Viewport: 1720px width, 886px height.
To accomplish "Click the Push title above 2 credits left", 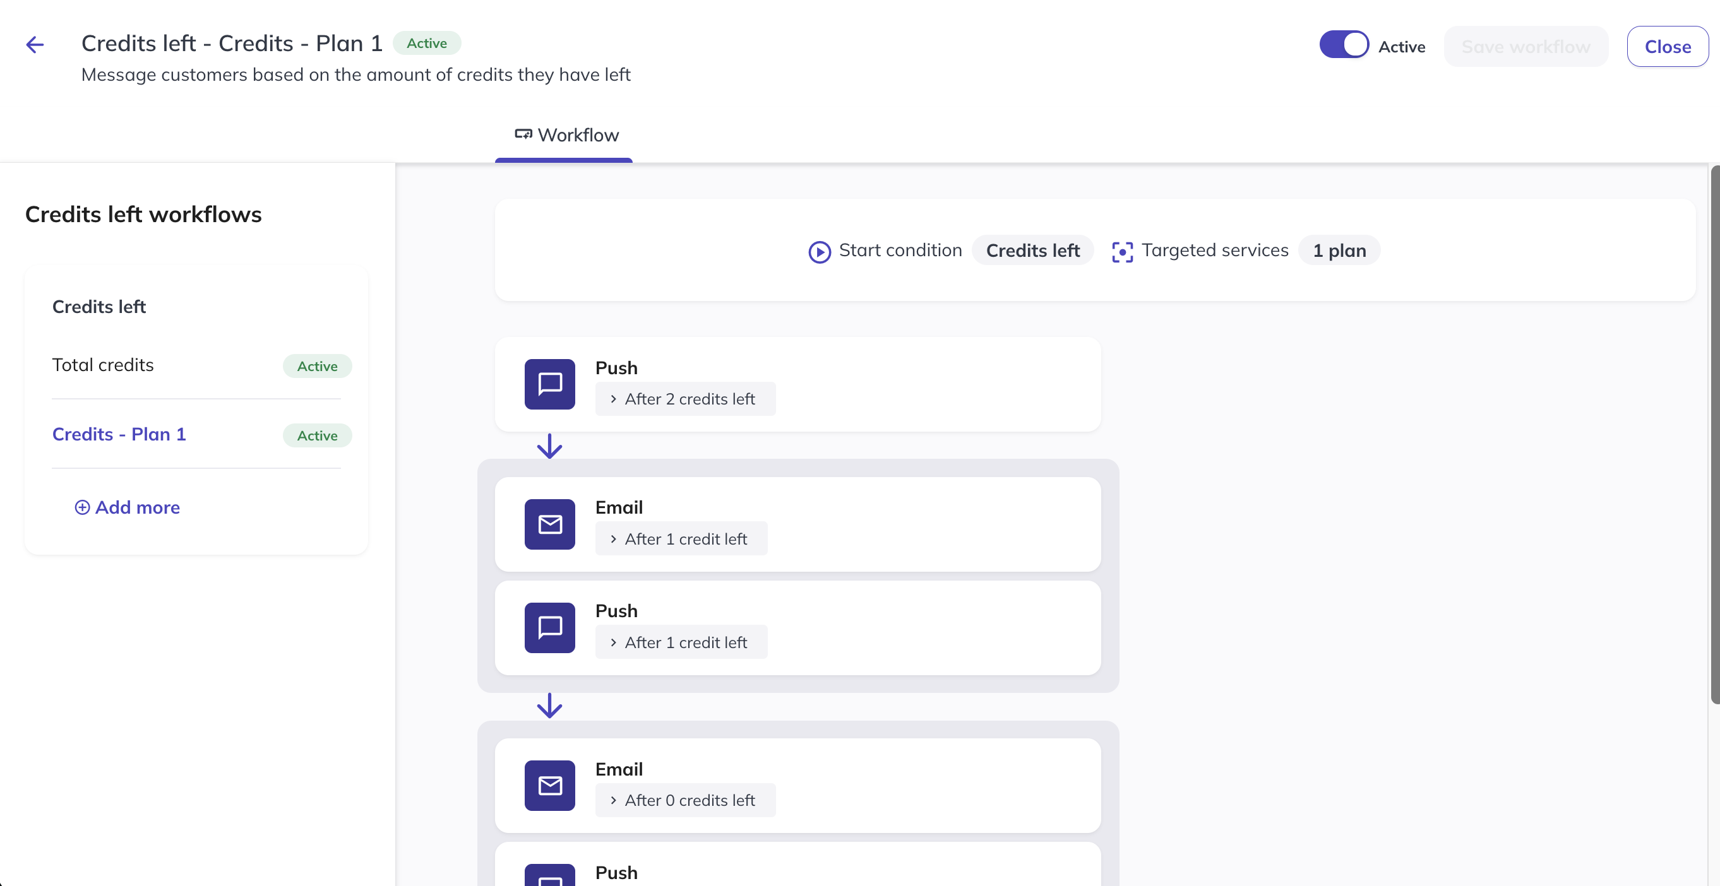I will coord(616,368).
